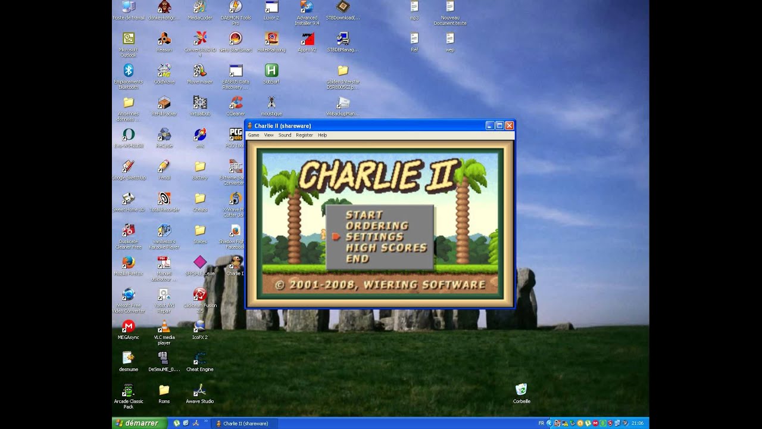
Task: Open the Sound menu in Charlie II
Action: [x=285, y=135]
